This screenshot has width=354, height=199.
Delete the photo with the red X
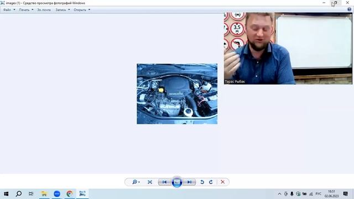click(222, 182)
